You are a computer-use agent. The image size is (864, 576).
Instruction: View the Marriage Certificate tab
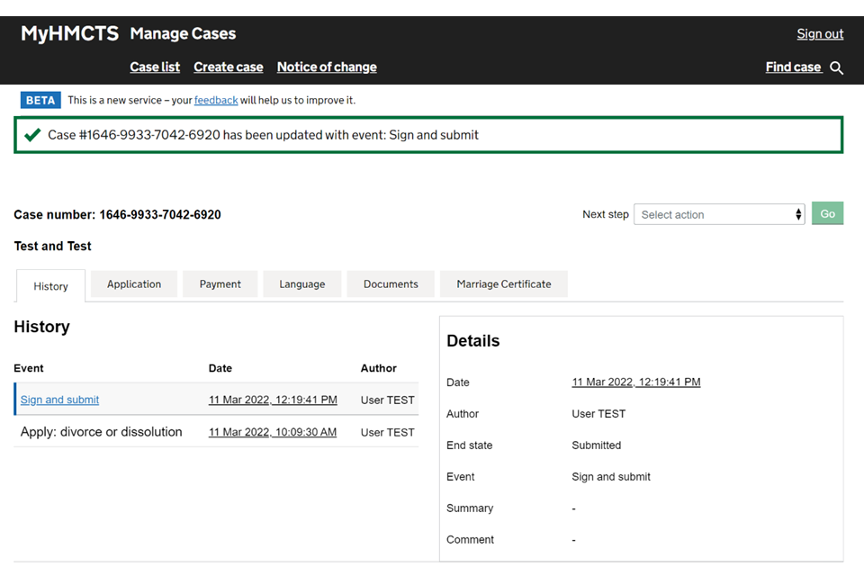[503, 284]
